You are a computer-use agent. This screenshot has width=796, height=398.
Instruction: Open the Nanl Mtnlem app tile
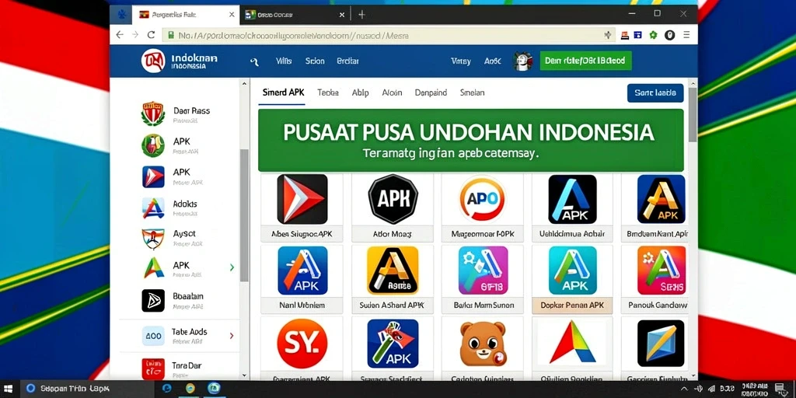pyautogui.click(x=302, y=279)
